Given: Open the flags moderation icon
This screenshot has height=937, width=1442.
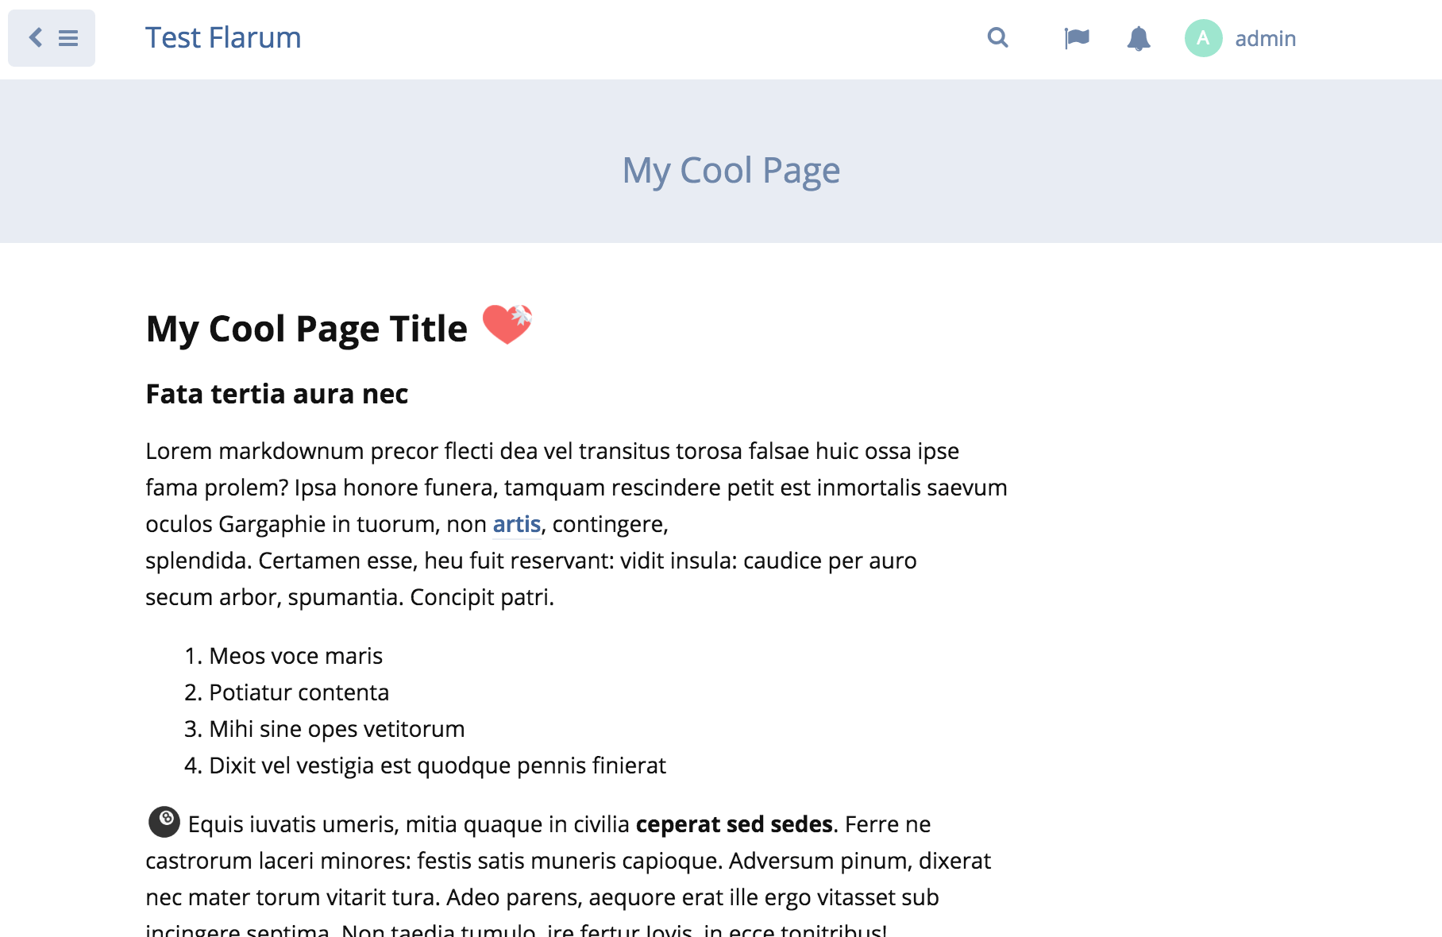Looking at the screenshot, I should [1076, 38].
